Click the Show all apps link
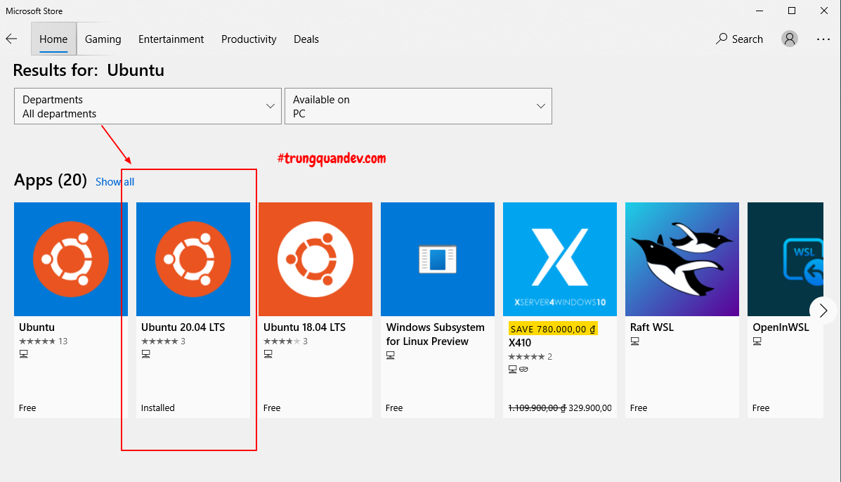 [115, 182]
